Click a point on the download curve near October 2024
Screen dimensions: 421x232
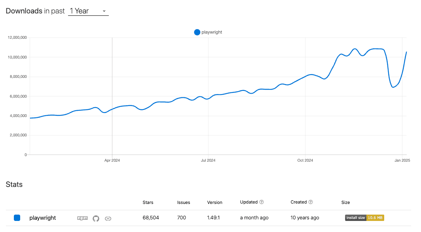(305, 77)
